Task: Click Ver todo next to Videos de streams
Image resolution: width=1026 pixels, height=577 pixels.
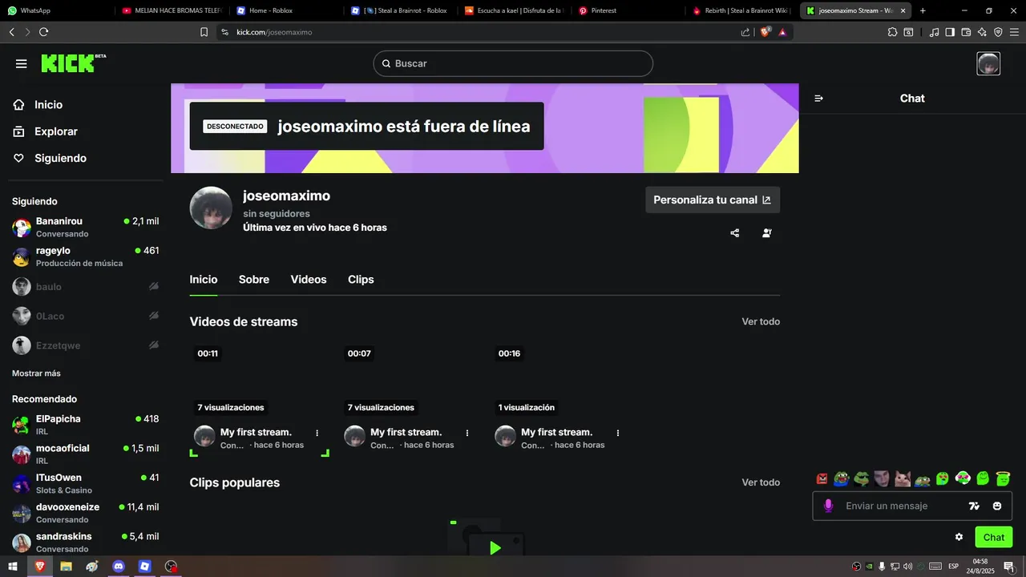Action: (761, 321)
